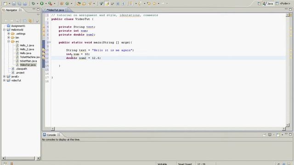Click the Open Type toolbar icon
Viewport: 294px width, 165px height.
pyautogui.click(x=79, y=3)
